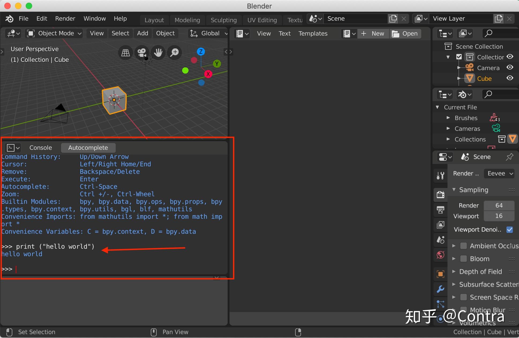Select the viewport zoom magnifier icon
This screenshot has width=519, height=338.
click(174, 53)
